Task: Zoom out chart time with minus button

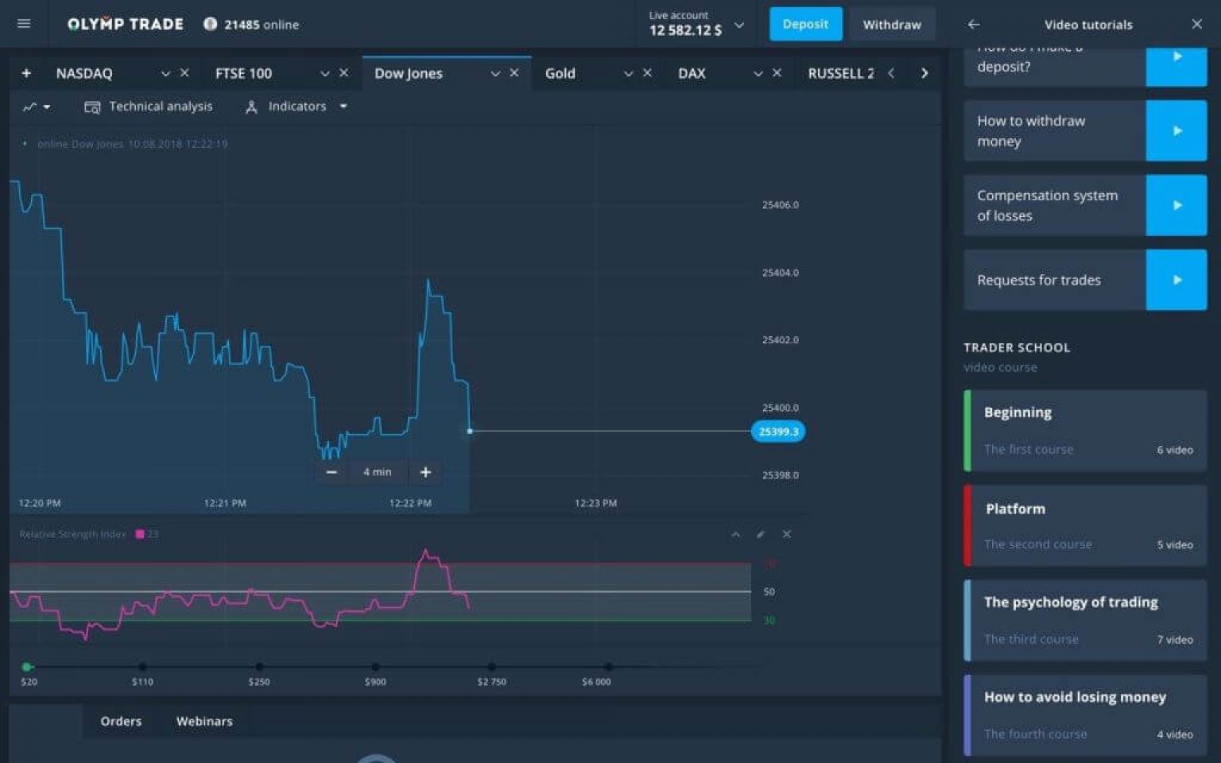Action: [x=331, y=472]
